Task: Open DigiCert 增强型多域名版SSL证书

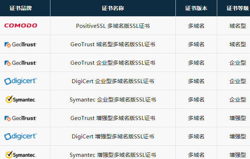Action: [x=113, y=137]
